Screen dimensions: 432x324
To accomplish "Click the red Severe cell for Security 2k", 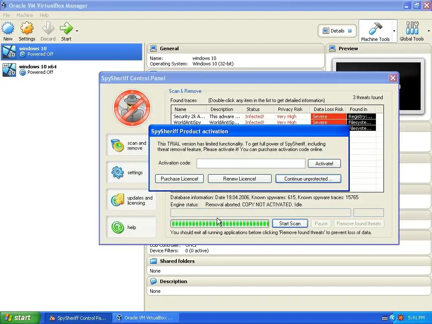I will (328, 116).
